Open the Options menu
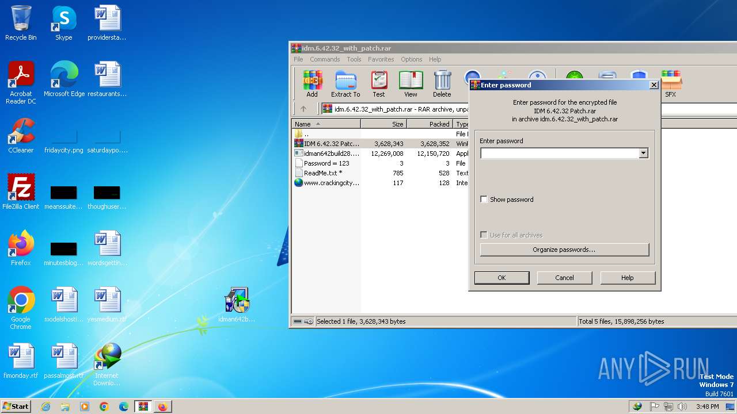Screen dimensions: 737x414 (x=412, y=59)
